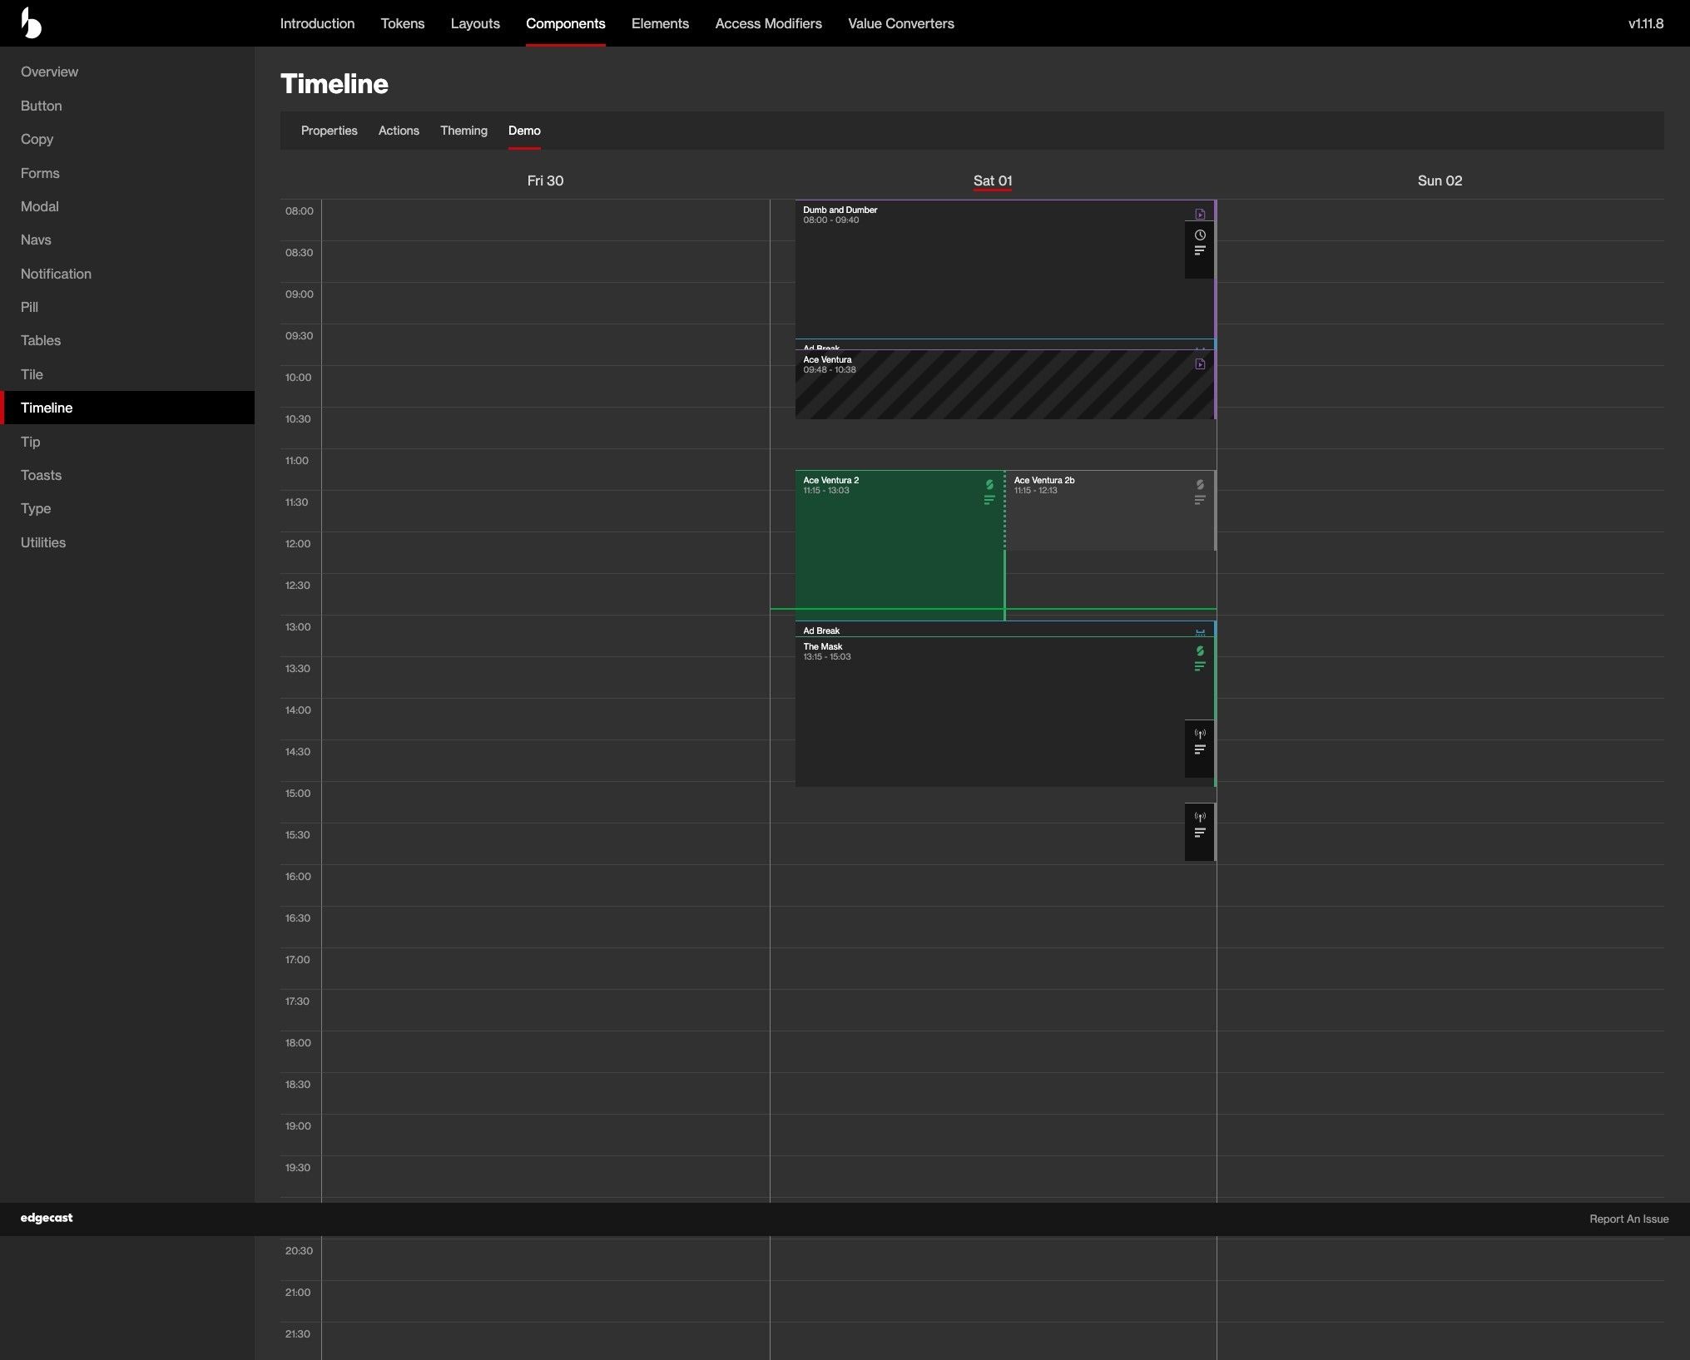Select the Sun 02 day header
The height and width of the screenshot is (1360, 1690).
1440,181
